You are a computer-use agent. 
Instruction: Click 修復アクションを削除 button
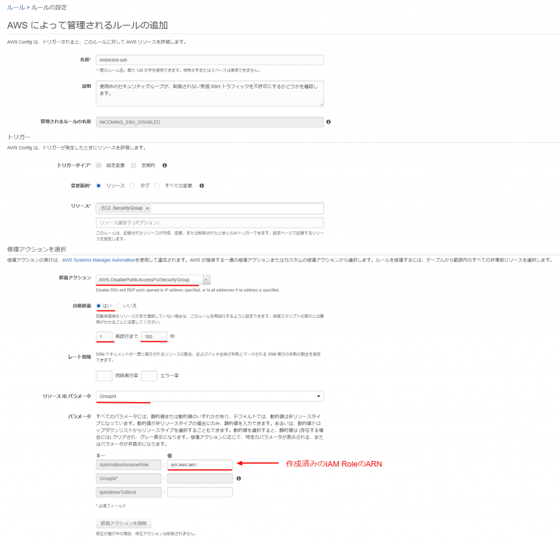(124, 523)
